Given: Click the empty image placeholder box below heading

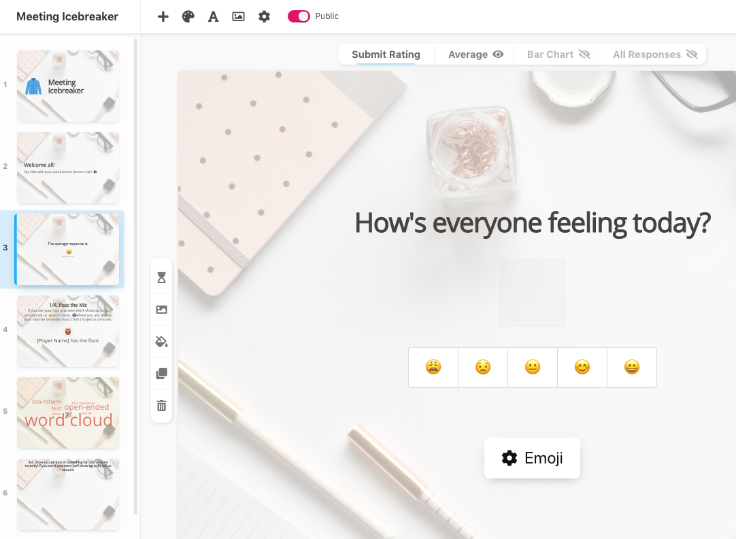Looking at the screenshot, I should [533, 293].
